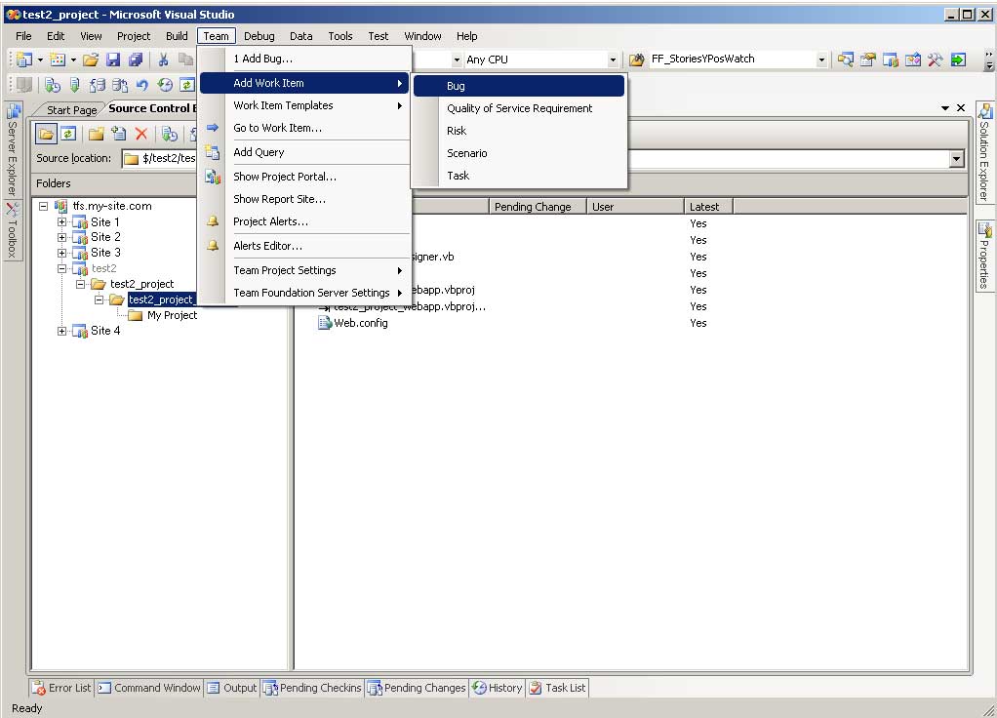Click the Properties Window toolbar icon
Image resolution: width=997 pixels, height=718 pixels.
click(867, 60)
